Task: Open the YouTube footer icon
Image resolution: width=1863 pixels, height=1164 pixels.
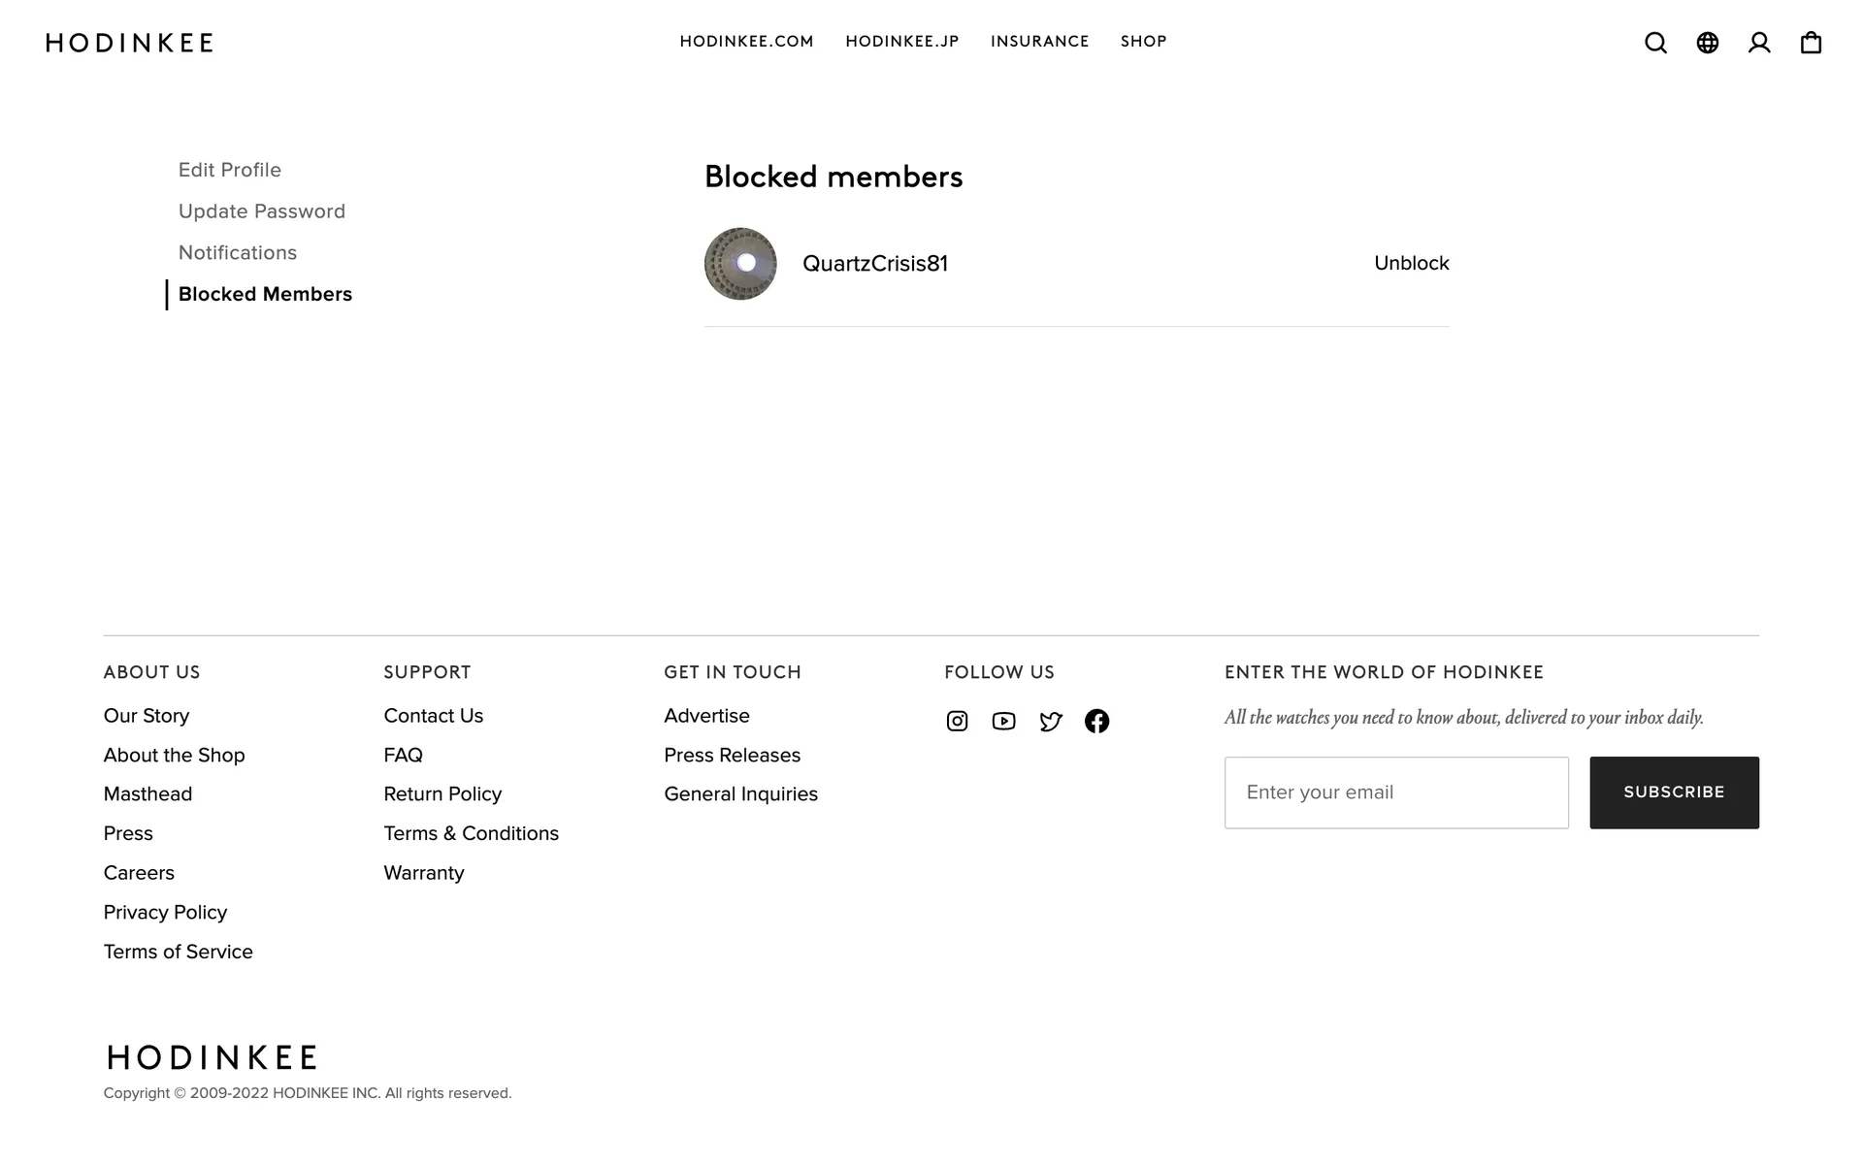Action: point(1003,721)
